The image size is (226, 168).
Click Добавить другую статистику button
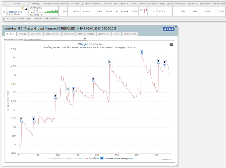[x=28, y=19]
